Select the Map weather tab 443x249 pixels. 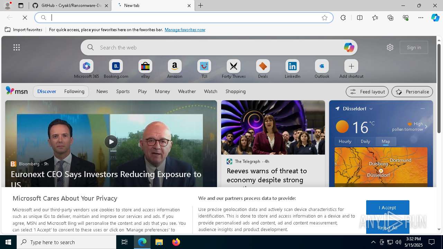[x=386, y=141]
